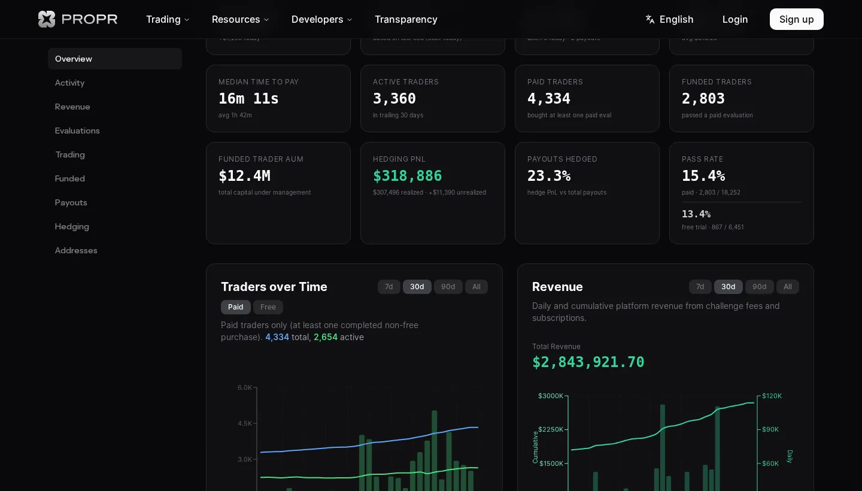Open the Transparency page
Image resolution: width=862 pixels, height=491 pixels.
tap(406, 19)
